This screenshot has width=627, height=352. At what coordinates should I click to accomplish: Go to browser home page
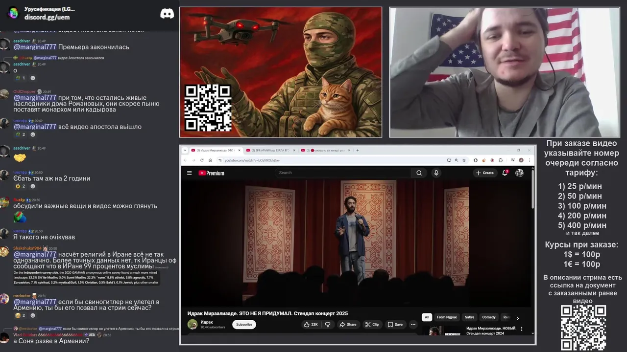pyautogui.click(x=210, y=160)
